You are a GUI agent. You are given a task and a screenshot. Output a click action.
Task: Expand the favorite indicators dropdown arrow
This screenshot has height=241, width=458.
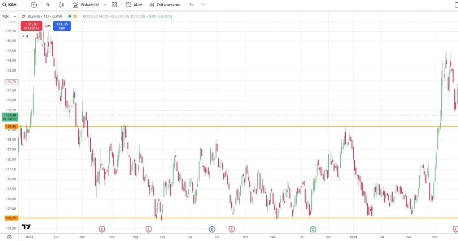(105, 4)
